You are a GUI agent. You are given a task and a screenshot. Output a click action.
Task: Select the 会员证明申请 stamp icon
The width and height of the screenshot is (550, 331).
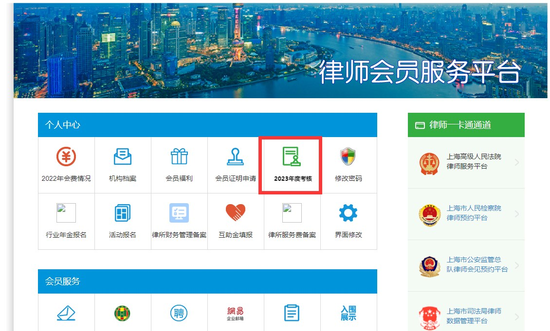(236, 157)
